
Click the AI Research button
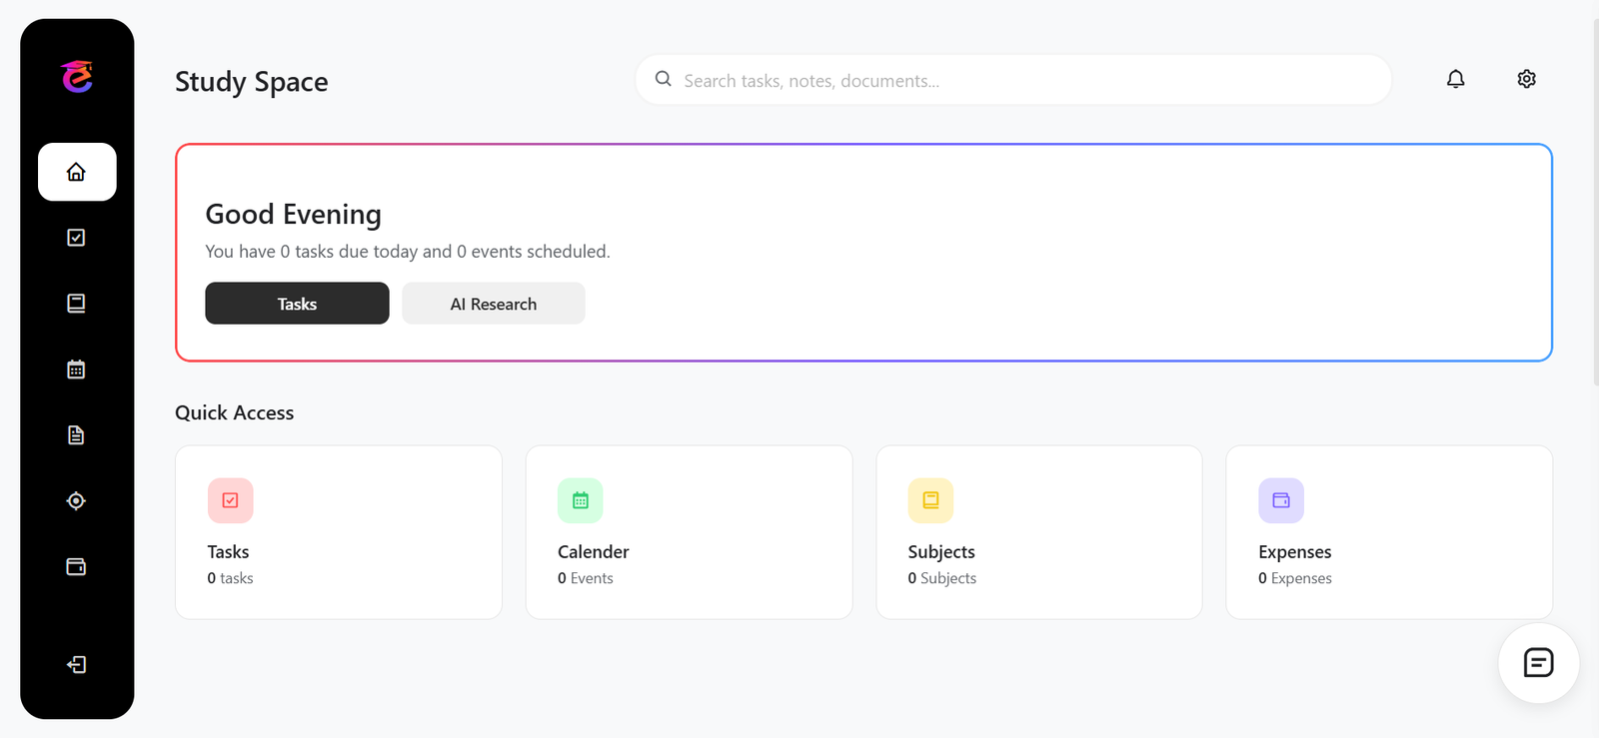494,304
